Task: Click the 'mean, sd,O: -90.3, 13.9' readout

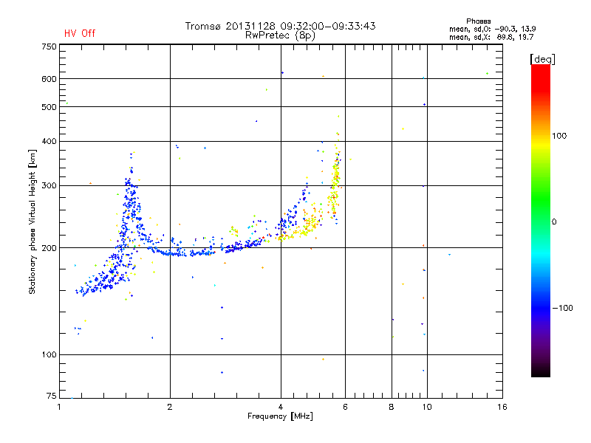Action: point(492,29)
